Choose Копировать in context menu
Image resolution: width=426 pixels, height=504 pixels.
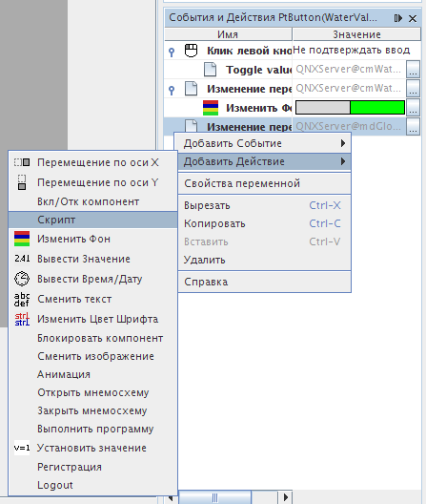265,223
